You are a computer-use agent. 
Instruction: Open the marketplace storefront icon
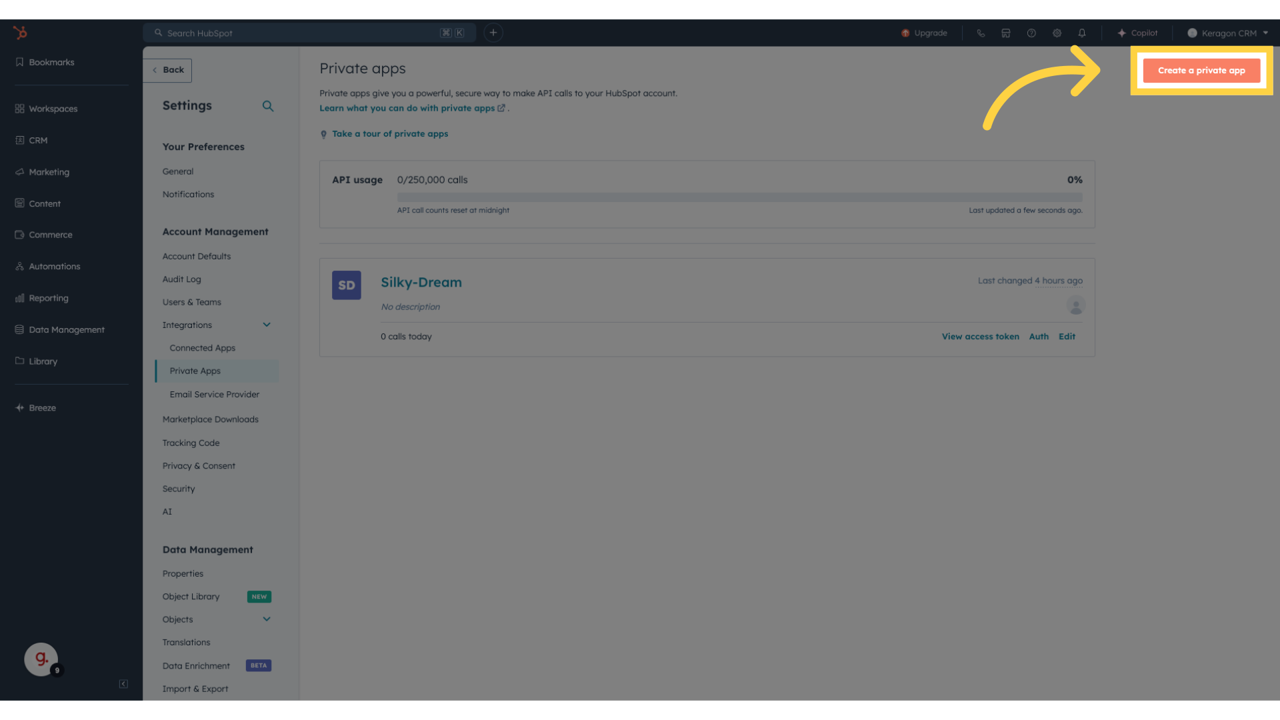[1006, 33]
